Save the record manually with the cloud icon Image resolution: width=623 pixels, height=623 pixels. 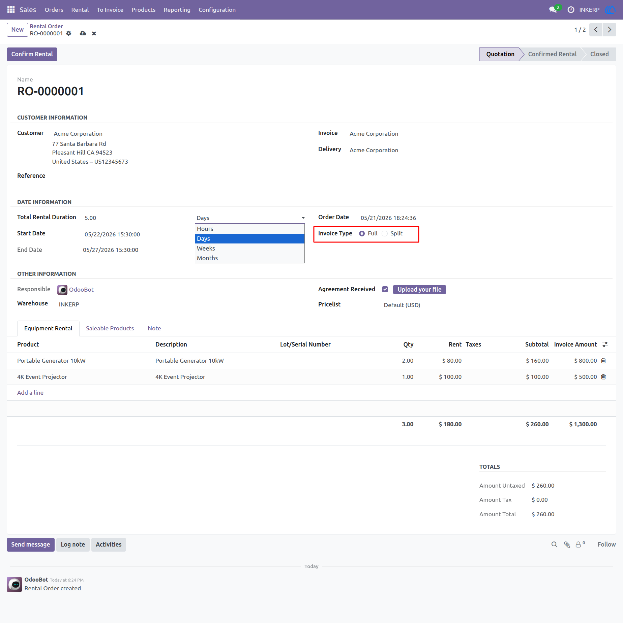(83, 33)
